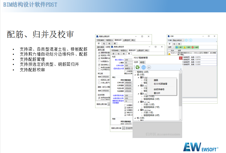Open the 架立筋 等级 HPB300 dropdown
The height and width of the screenshot is (153, 226).
tap(106, 77)
